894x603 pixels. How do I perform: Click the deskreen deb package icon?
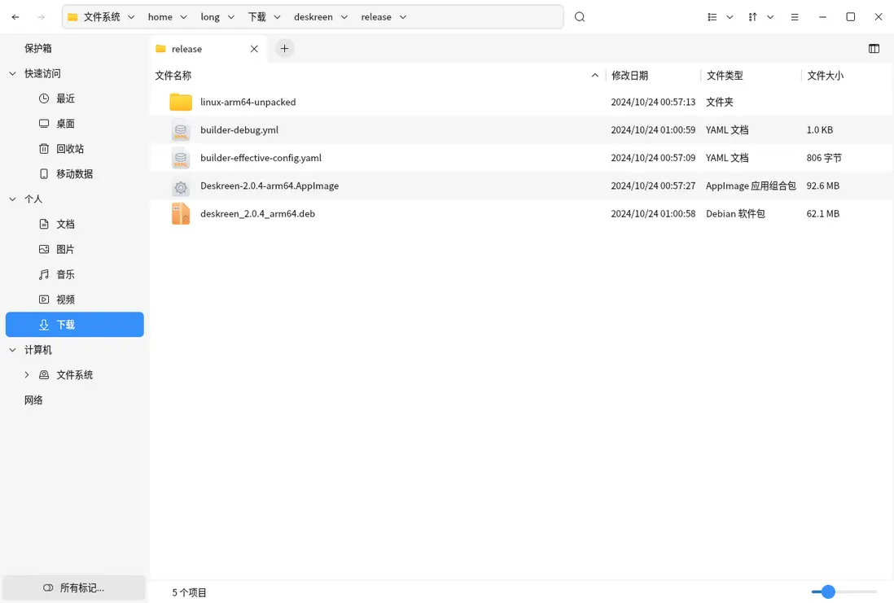[181, 214]
